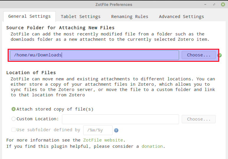This screenshot has width=228, height=159.
Task: Open the Tablet Settings tab
Action: pyautogui.click(x=81, y=17)
